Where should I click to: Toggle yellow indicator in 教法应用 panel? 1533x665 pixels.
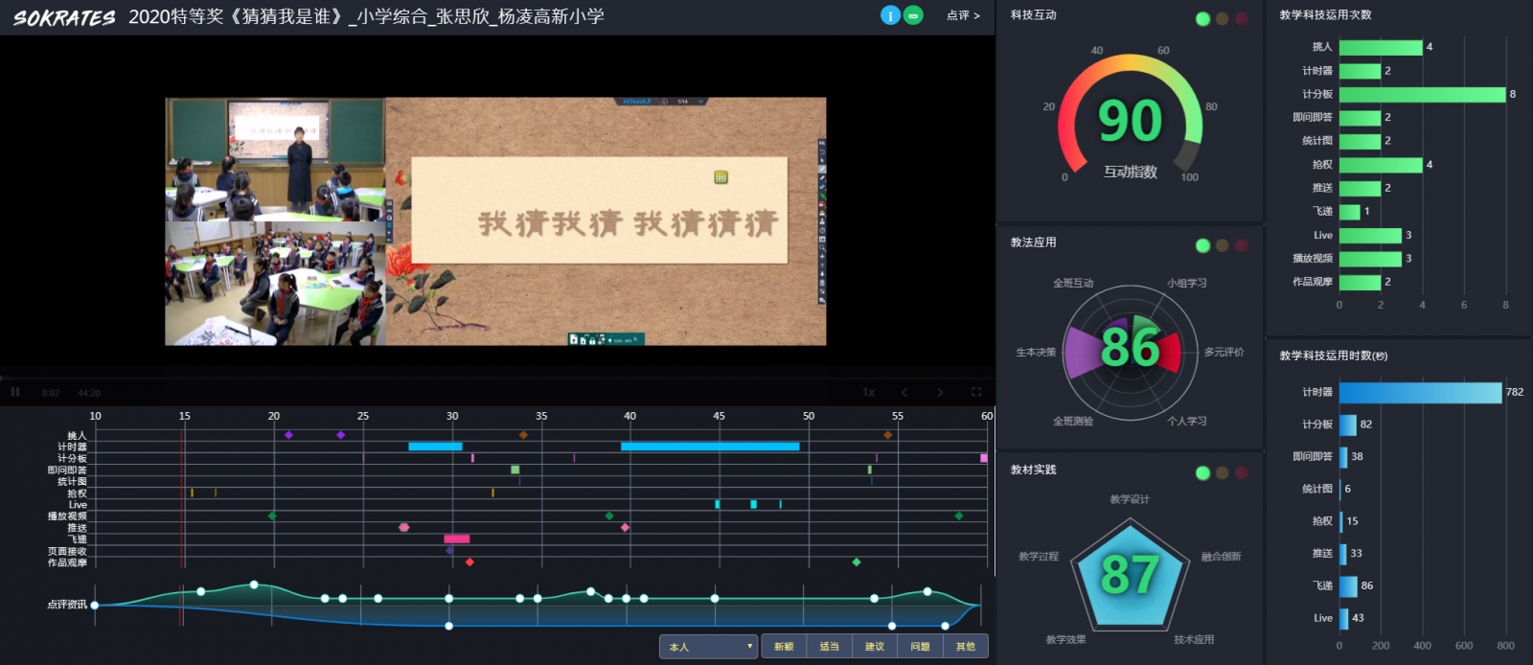click(x=1222, y=246)
